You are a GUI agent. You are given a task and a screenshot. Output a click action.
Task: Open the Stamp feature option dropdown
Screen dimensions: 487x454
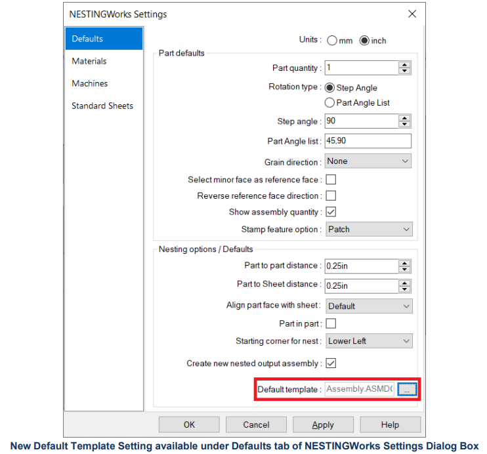(369, 229)
